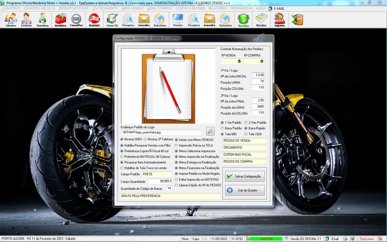Click the Suporte toolbar icon
The width and height of the screenshot is (387, 242).
[x=279, y=19]
